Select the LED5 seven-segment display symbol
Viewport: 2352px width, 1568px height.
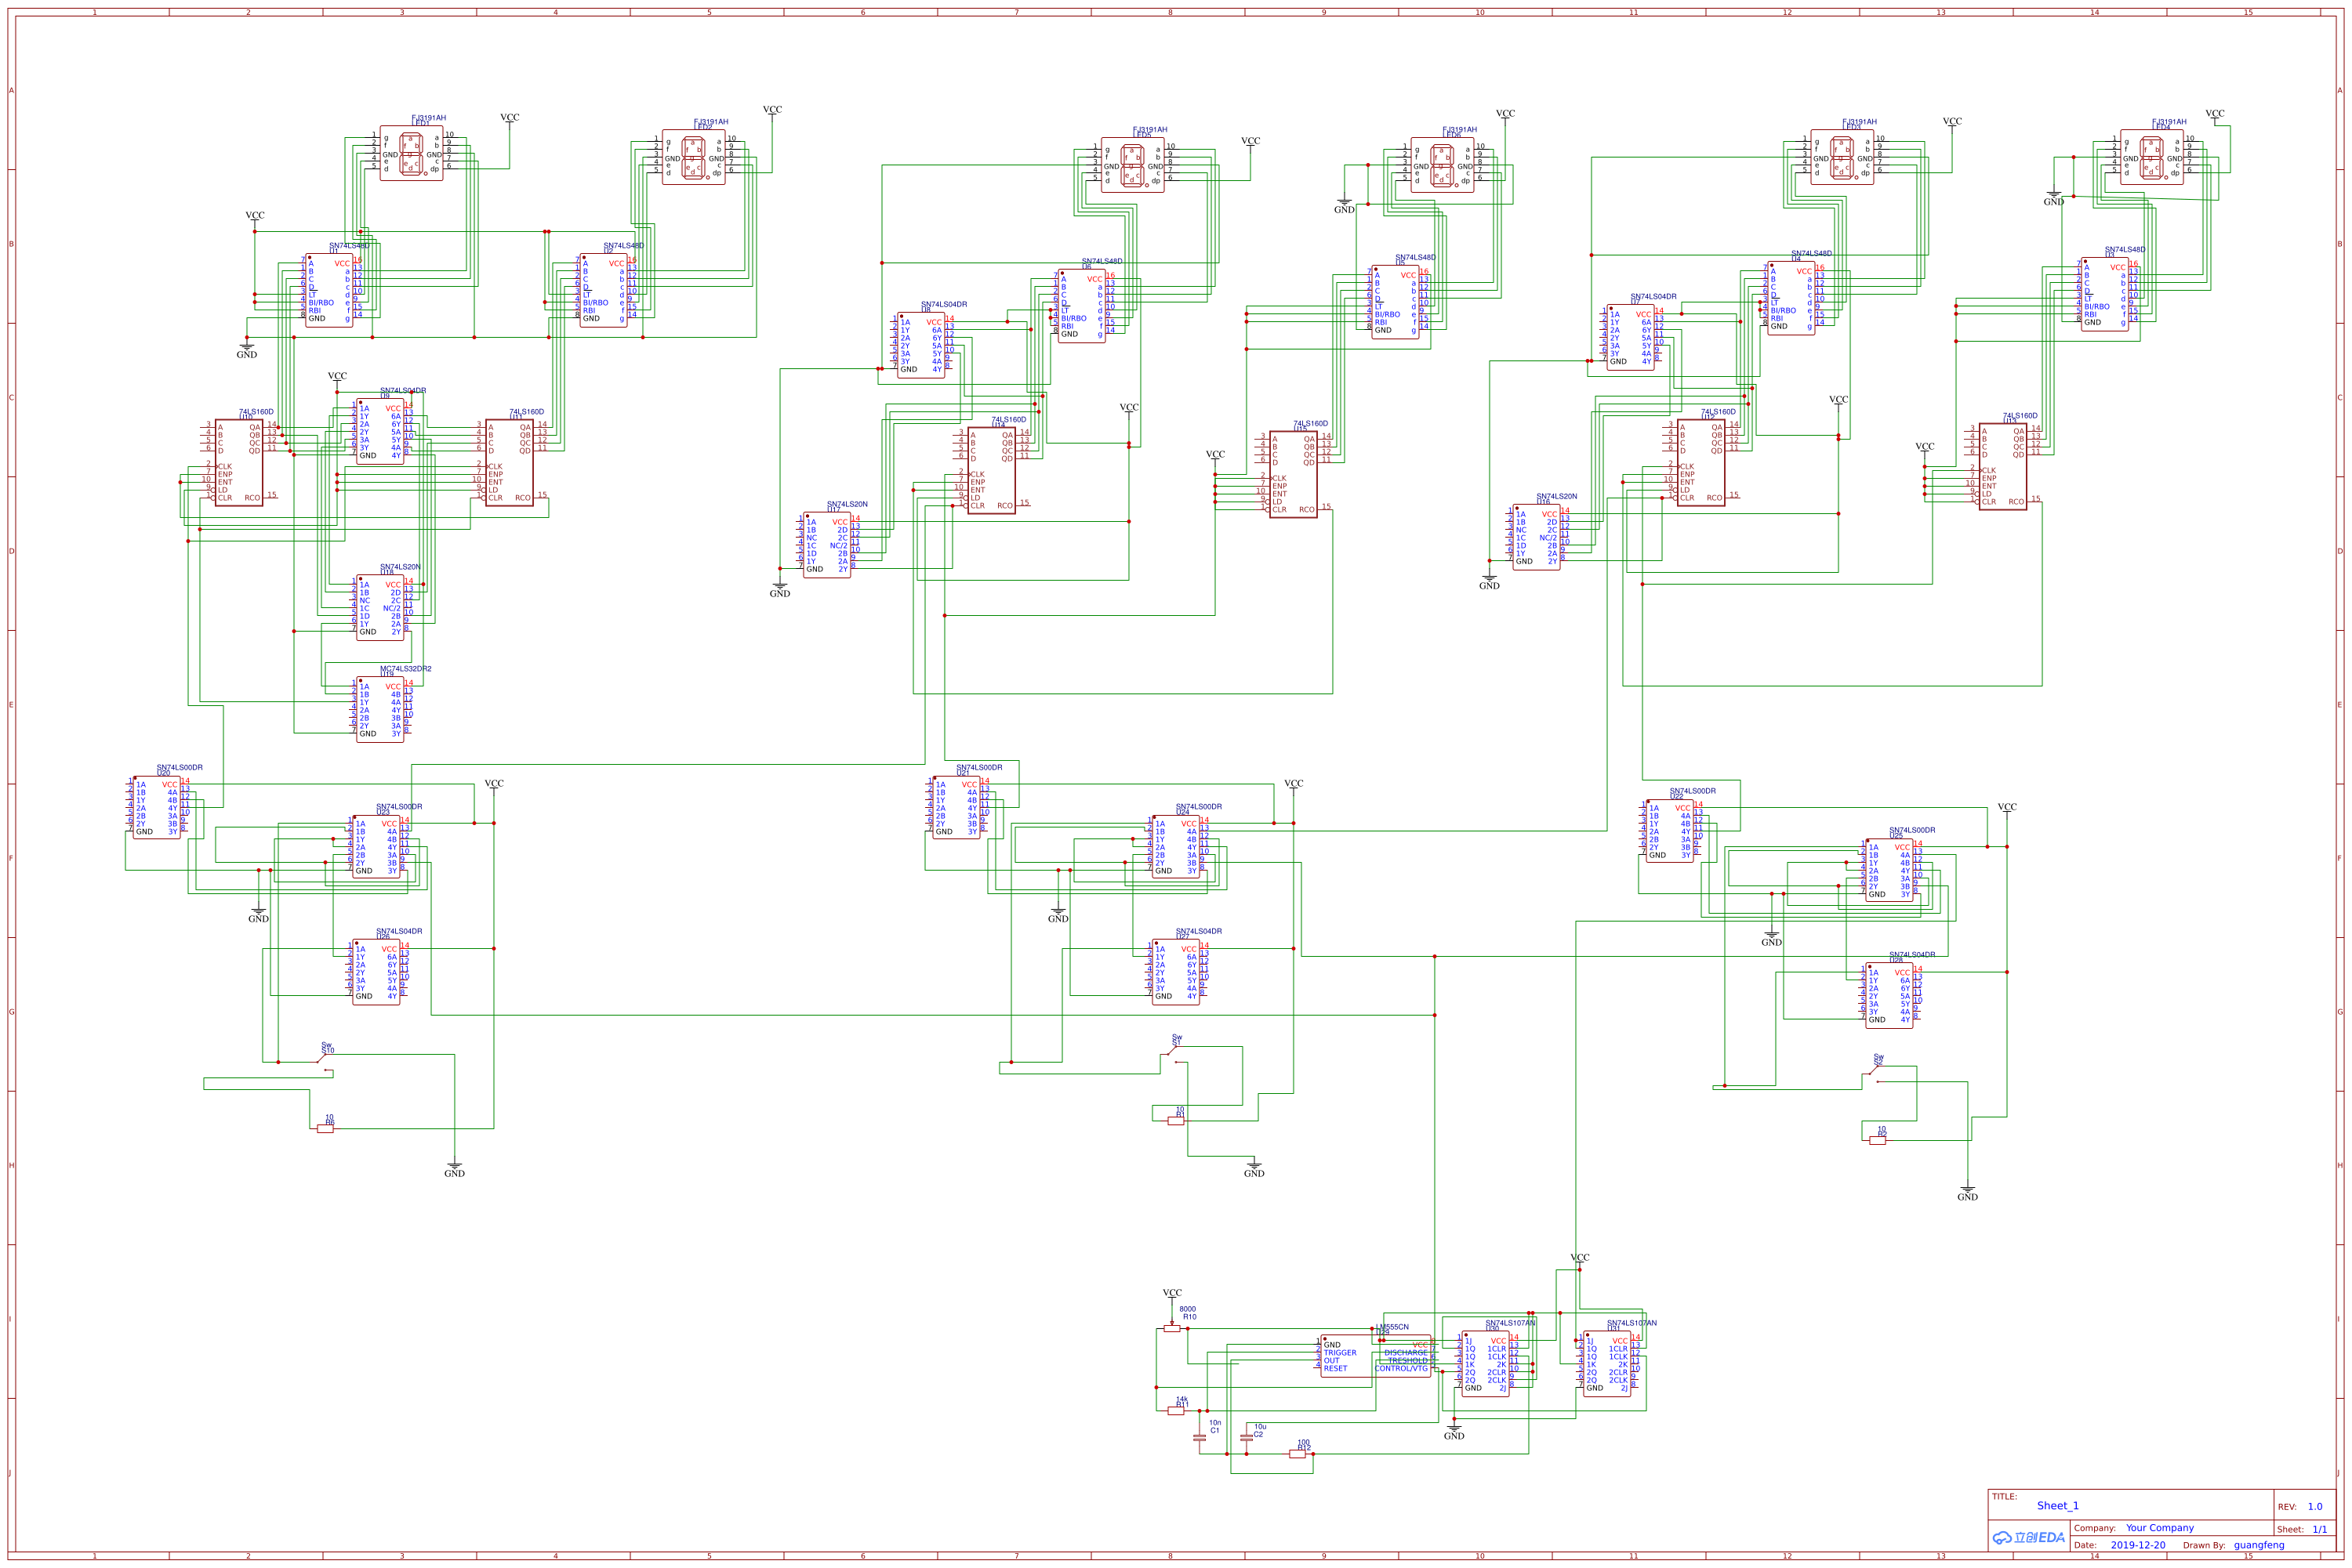1132,165
